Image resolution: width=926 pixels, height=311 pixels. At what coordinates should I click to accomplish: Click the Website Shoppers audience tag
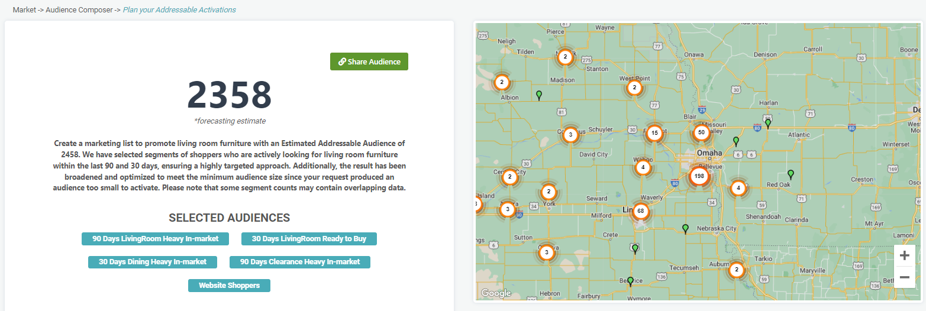tap(229, 286)
